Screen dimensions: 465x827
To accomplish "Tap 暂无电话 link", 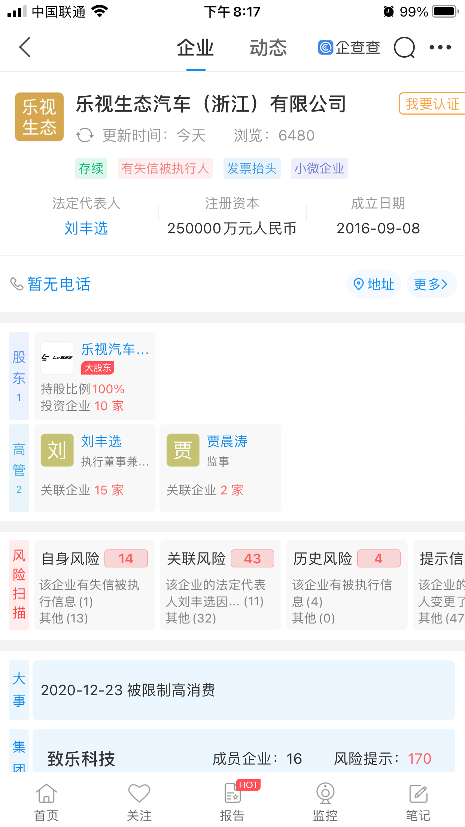I will [x=59, y=284].
